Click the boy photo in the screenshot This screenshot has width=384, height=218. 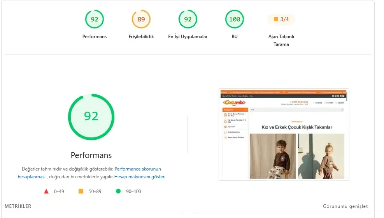[x=273, y=156]
